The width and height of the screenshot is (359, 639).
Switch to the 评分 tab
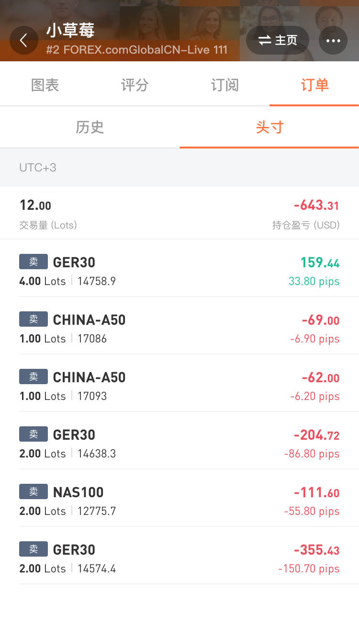pos(135,85)
